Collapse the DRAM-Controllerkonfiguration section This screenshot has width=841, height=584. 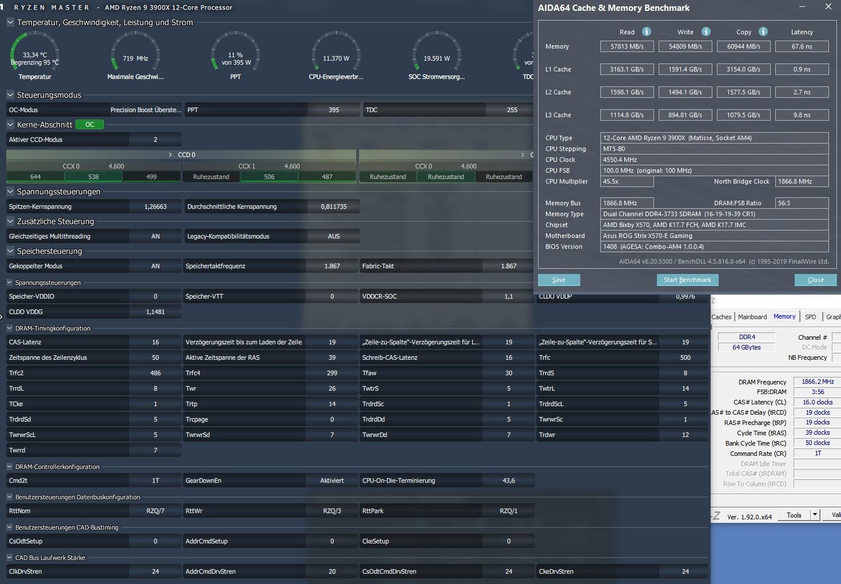(10, 467)
